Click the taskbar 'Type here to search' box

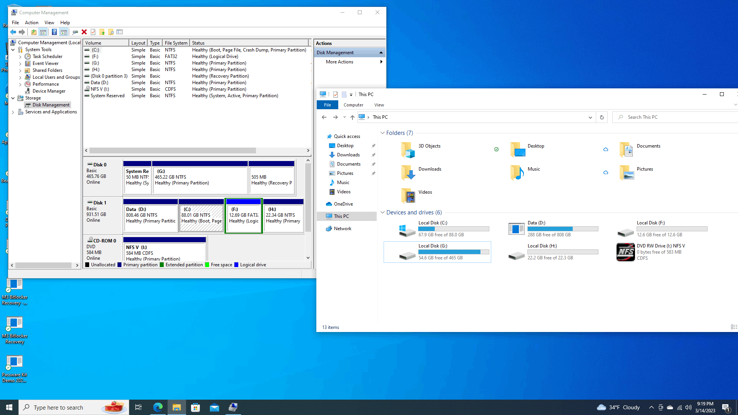(74, 407)
